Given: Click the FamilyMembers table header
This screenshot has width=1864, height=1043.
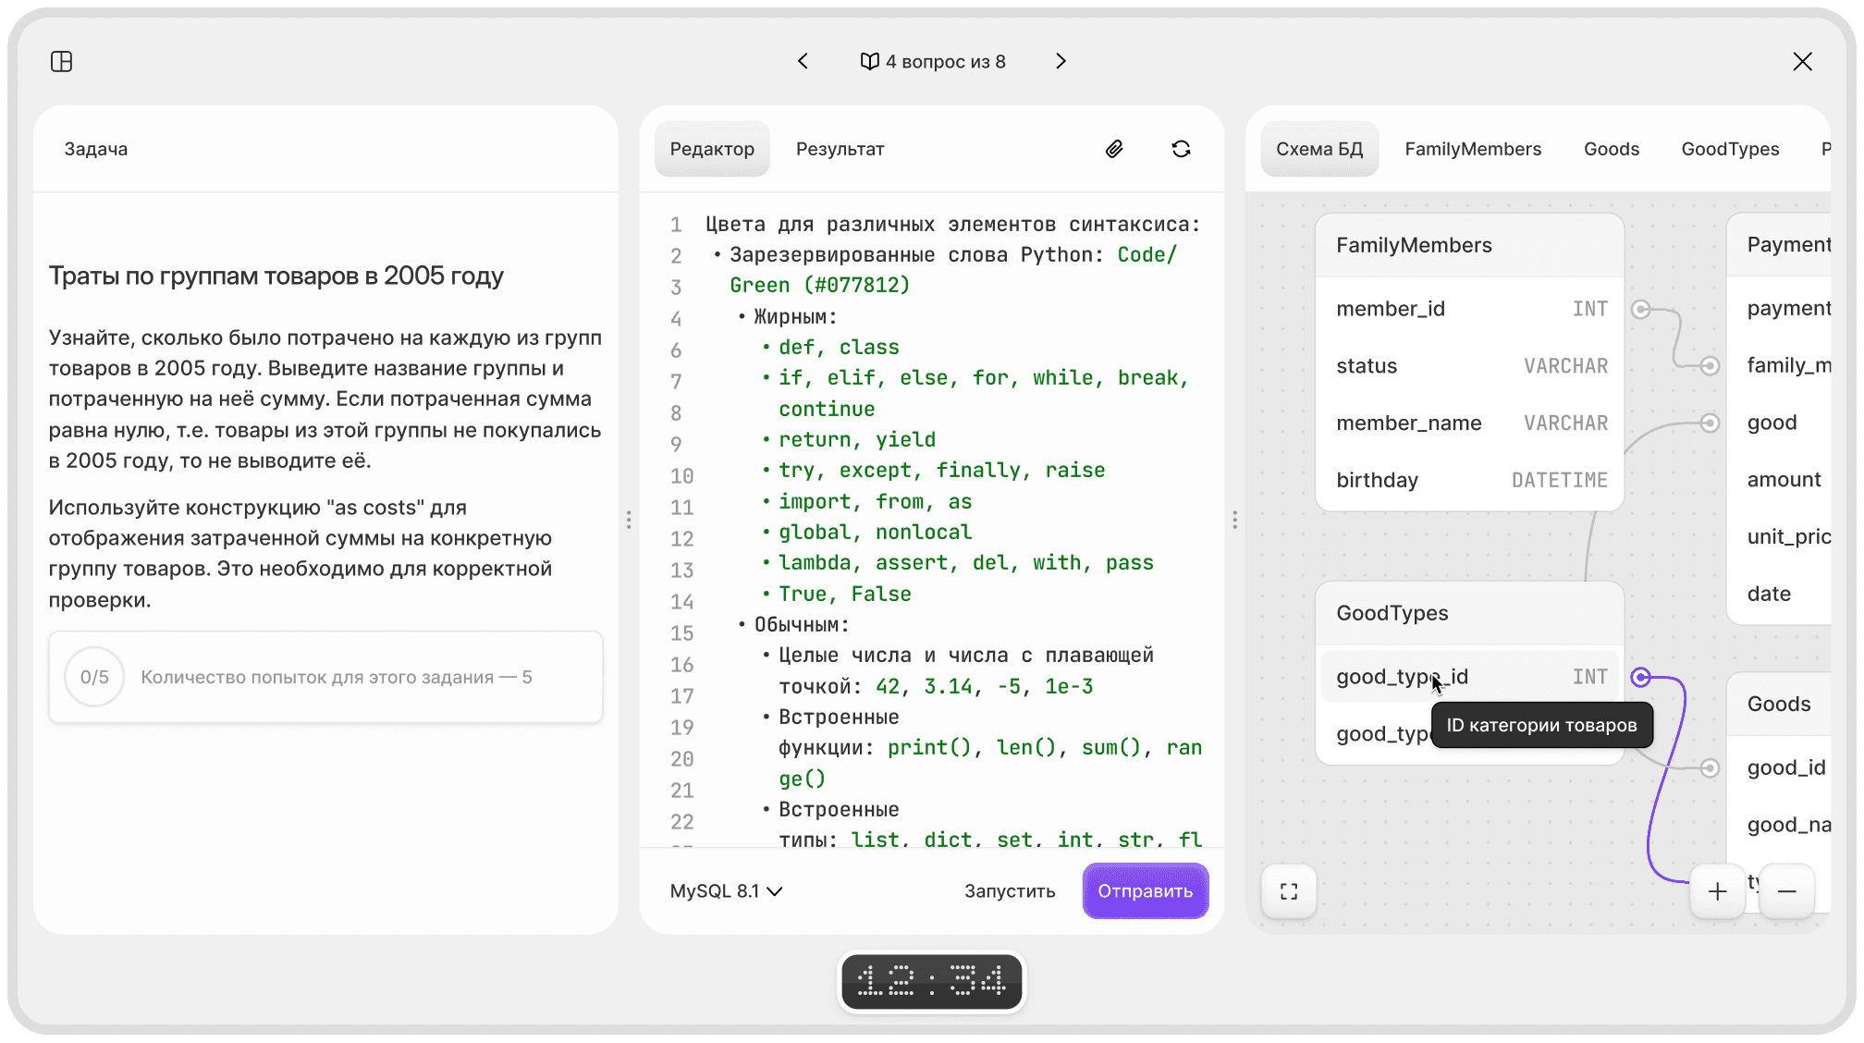Looking at the screenshot, I should click(x=1470, y=245).
